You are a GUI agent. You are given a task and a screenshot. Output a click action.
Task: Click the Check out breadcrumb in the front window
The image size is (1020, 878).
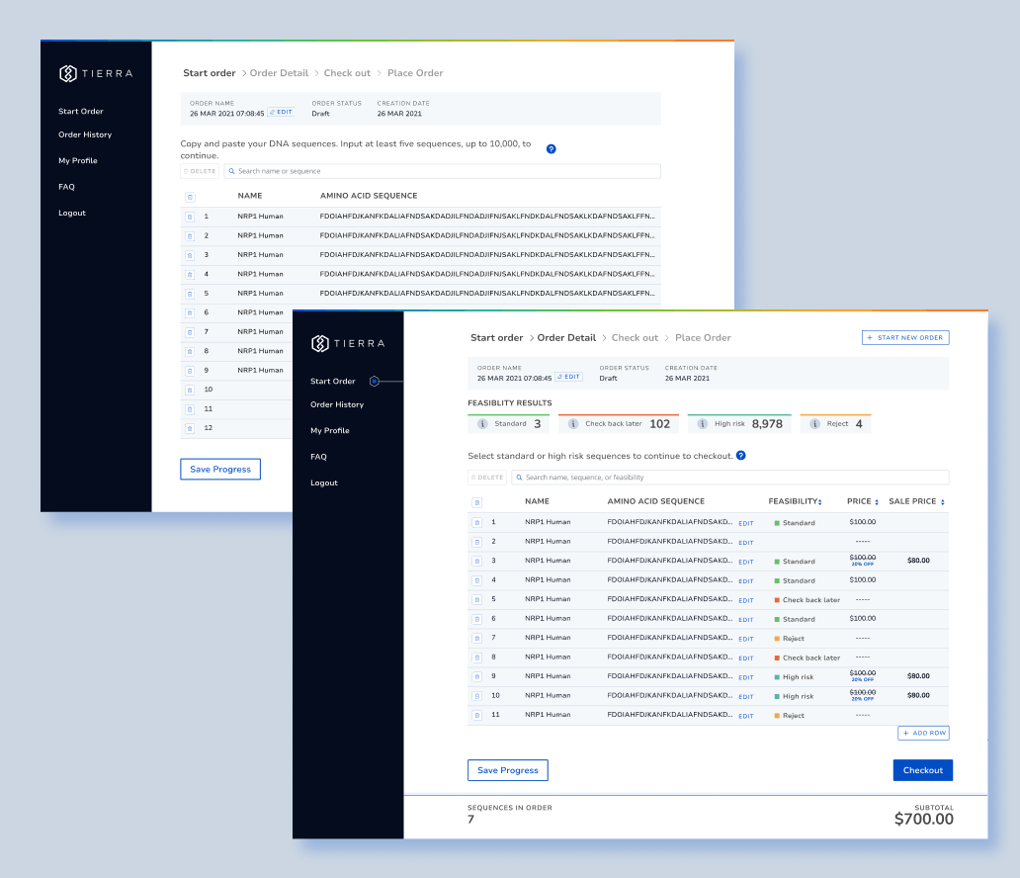coord(635,338)
